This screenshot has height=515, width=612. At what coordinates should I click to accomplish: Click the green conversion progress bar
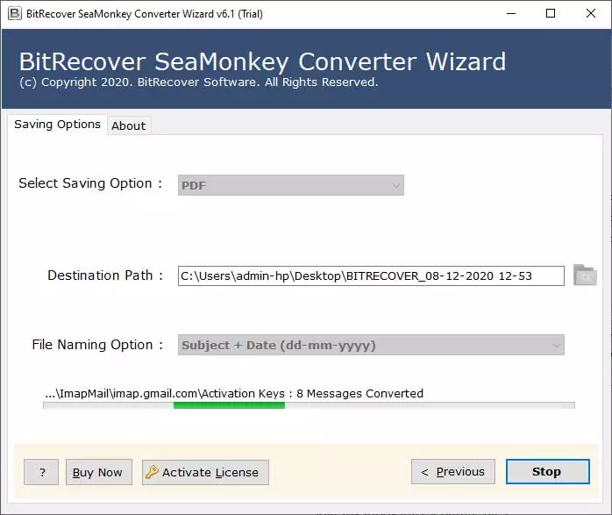[x=309, y=405]
